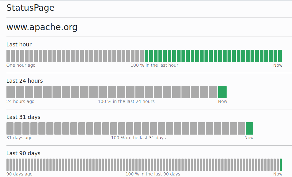Click "100 % in the last 24 hours" text
The height and width of the screenshot is (177, 292).
pyautogui.click(x=126, y=101)
